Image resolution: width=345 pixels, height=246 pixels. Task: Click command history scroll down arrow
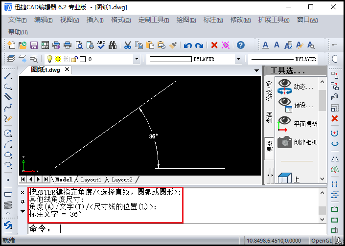pos(322,220)
